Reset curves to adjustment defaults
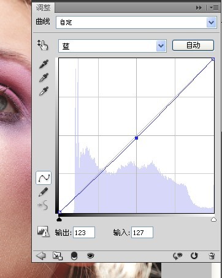Screen dimensions: 222x278 pyautogui.click(x=194, y=255)
